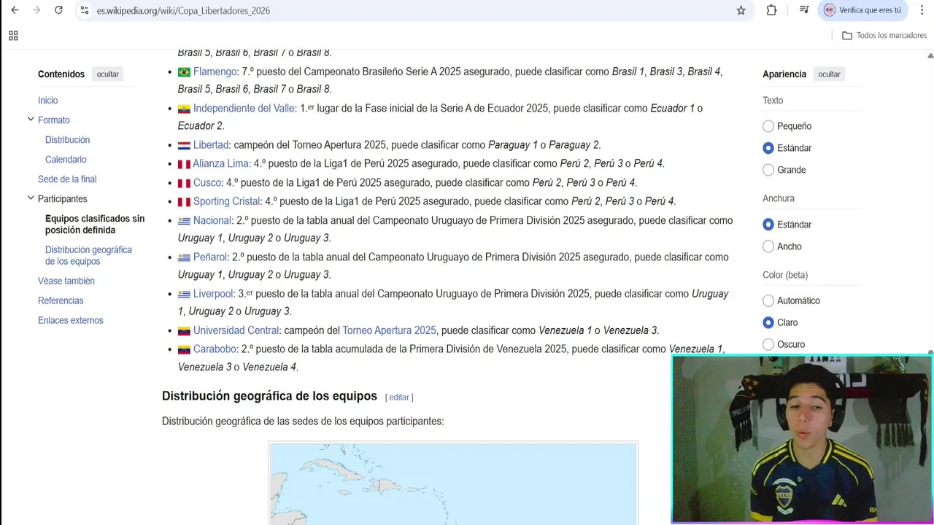Screen dimensions: 934x525
Task: Open the Torneo Apertura 2025 link
Action: pos(389,330)
